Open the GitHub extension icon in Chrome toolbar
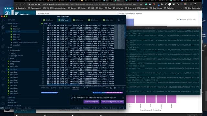The width and height of the screenshot is (207, 116). [178, 4]
